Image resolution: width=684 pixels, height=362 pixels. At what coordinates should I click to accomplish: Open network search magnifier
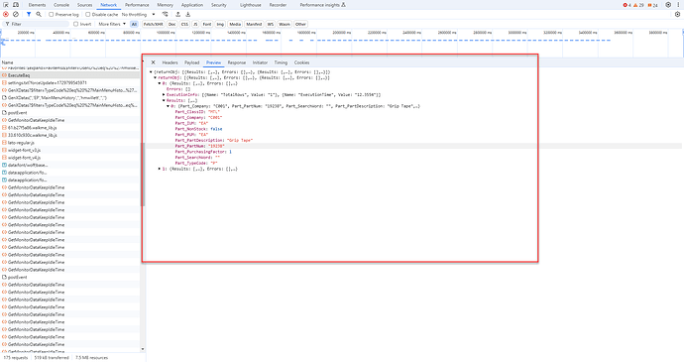(39, 15)
